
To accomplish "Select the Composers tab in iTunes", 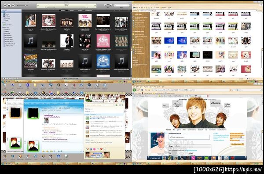I will click(88, 11).
